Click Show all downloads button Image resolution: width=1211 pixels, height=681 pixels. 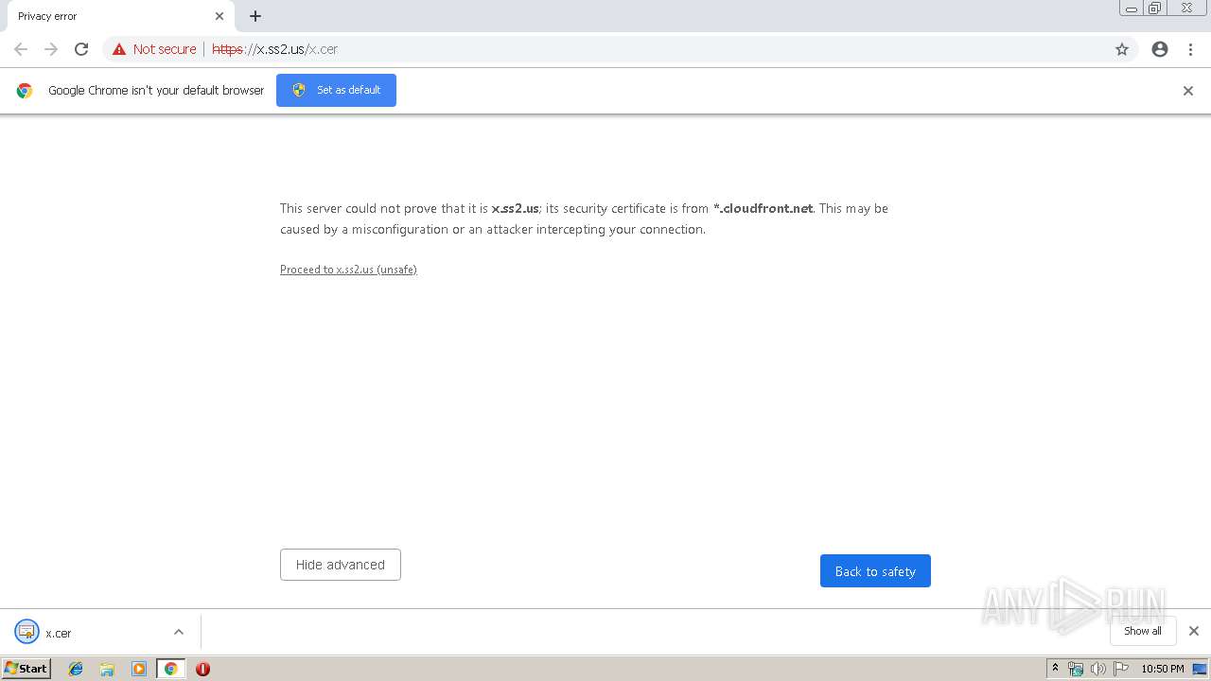point(1143,631)
